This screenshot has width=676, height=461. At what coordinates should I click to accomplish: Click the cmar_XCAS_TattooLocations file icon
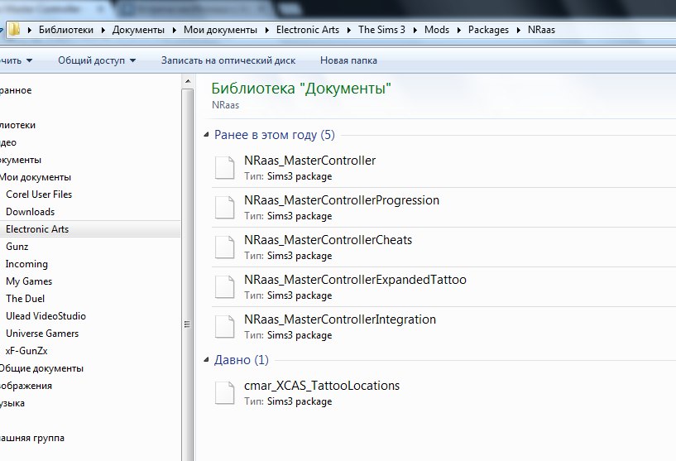224,392
